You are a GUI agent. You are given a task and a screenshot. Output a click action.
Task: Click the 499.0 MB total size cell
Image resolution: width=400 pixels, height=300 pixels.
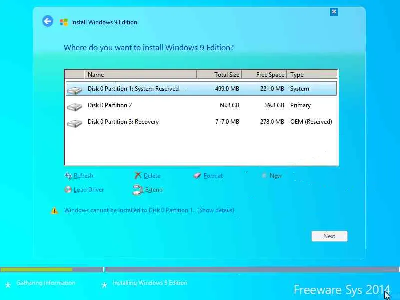click(x=227, y=89)
